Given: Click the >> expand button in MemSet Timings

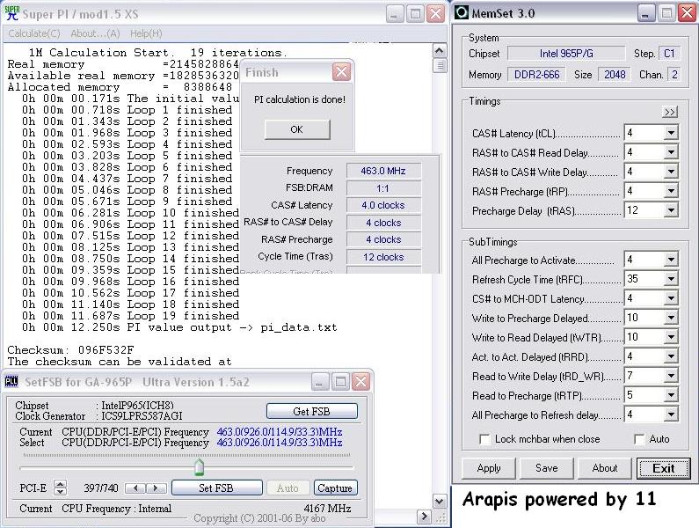Looking at the screenshot, I should pos(670,112).
